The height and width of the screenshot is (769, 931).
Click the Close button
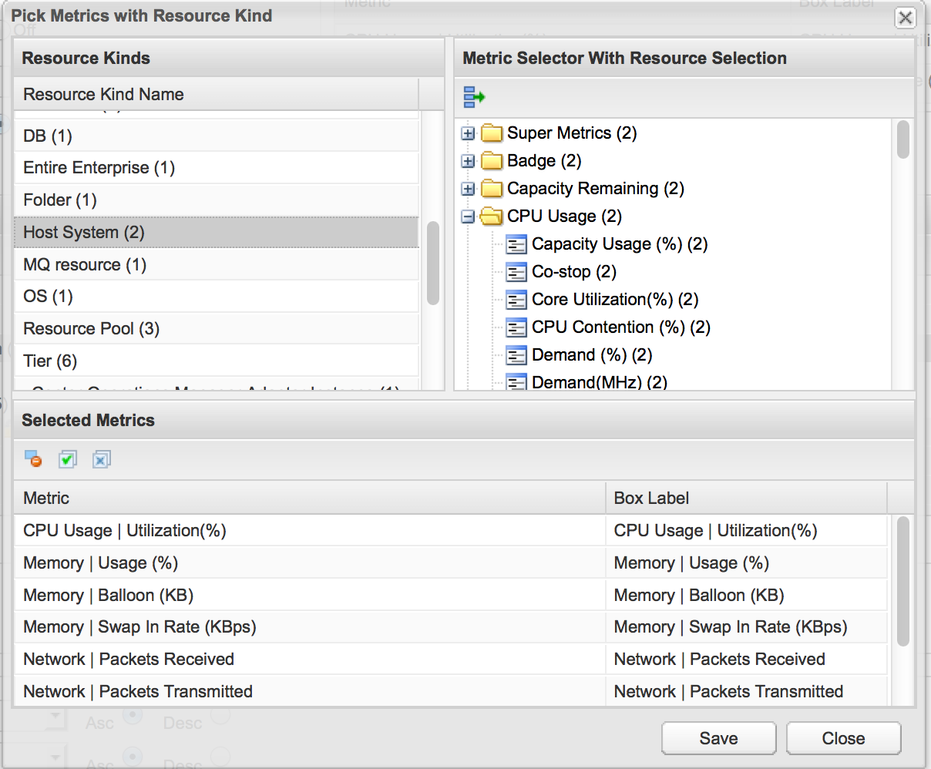(x=842, y=737)
